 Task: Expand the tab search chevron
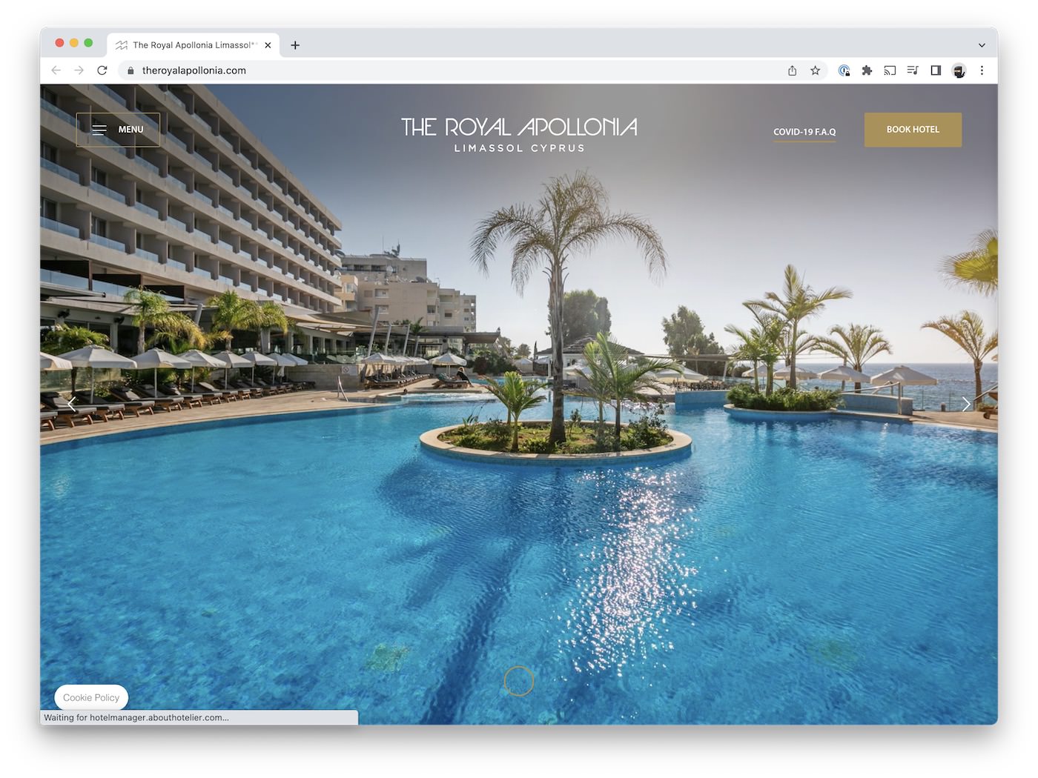(982, 45)
